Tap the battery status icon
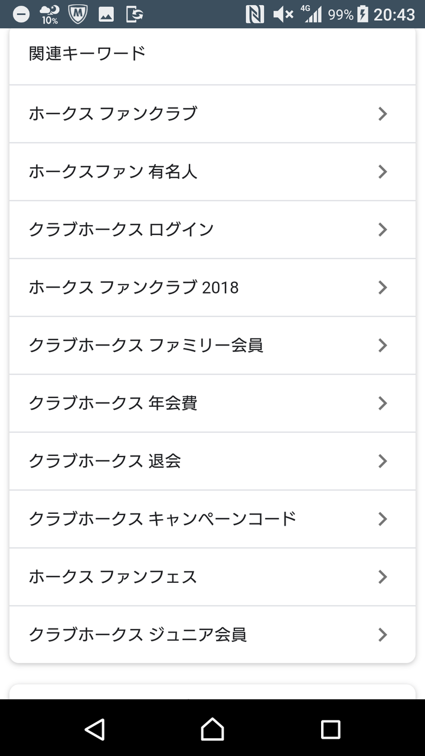The width and height of the screenshot is (425, 756). click(x=362, y=14)
